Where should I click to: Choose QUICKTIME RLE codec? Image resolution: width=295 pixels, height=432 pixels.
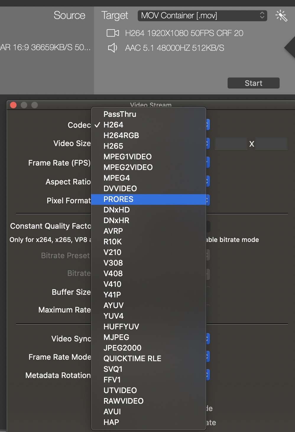[132, 359]
